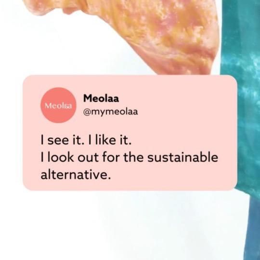Click the @mymeolaa handle
The image size is (260, 260).
[110, 112]
